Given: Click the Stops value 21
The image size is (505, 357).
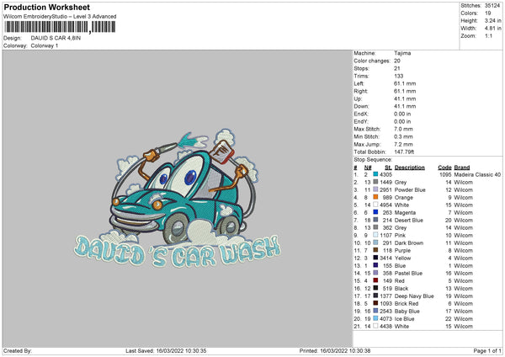Looking at the screenshot, I should 396,68.
